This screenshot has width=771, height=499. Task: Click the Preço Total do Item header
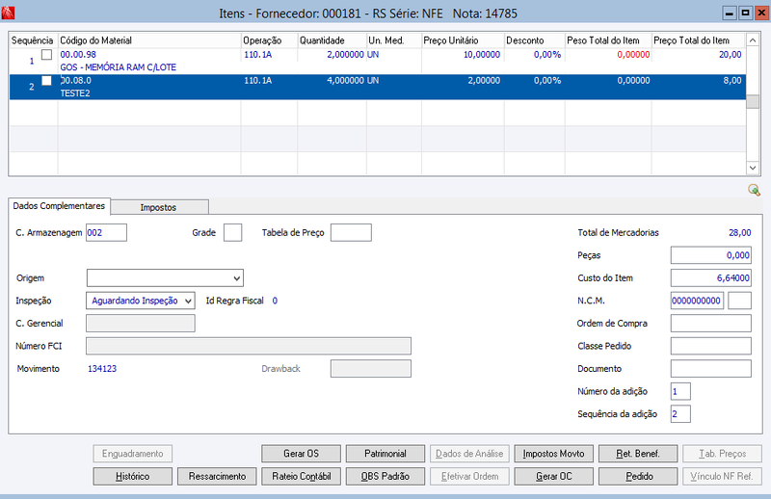point(699,40)
